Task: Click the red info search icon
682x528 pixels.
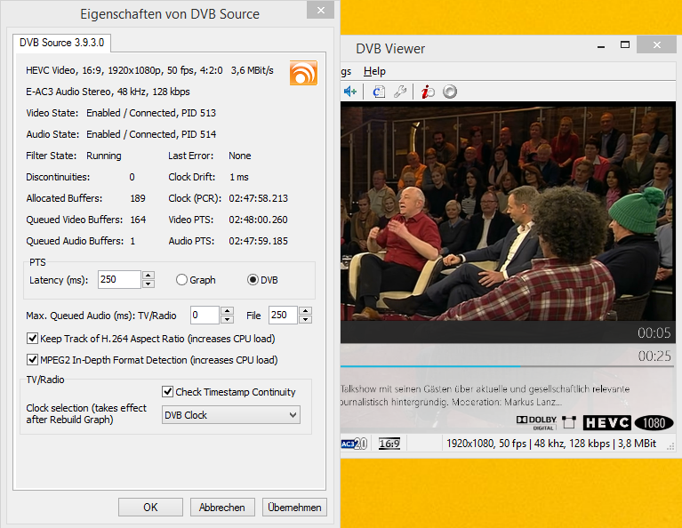Action: 427,92
